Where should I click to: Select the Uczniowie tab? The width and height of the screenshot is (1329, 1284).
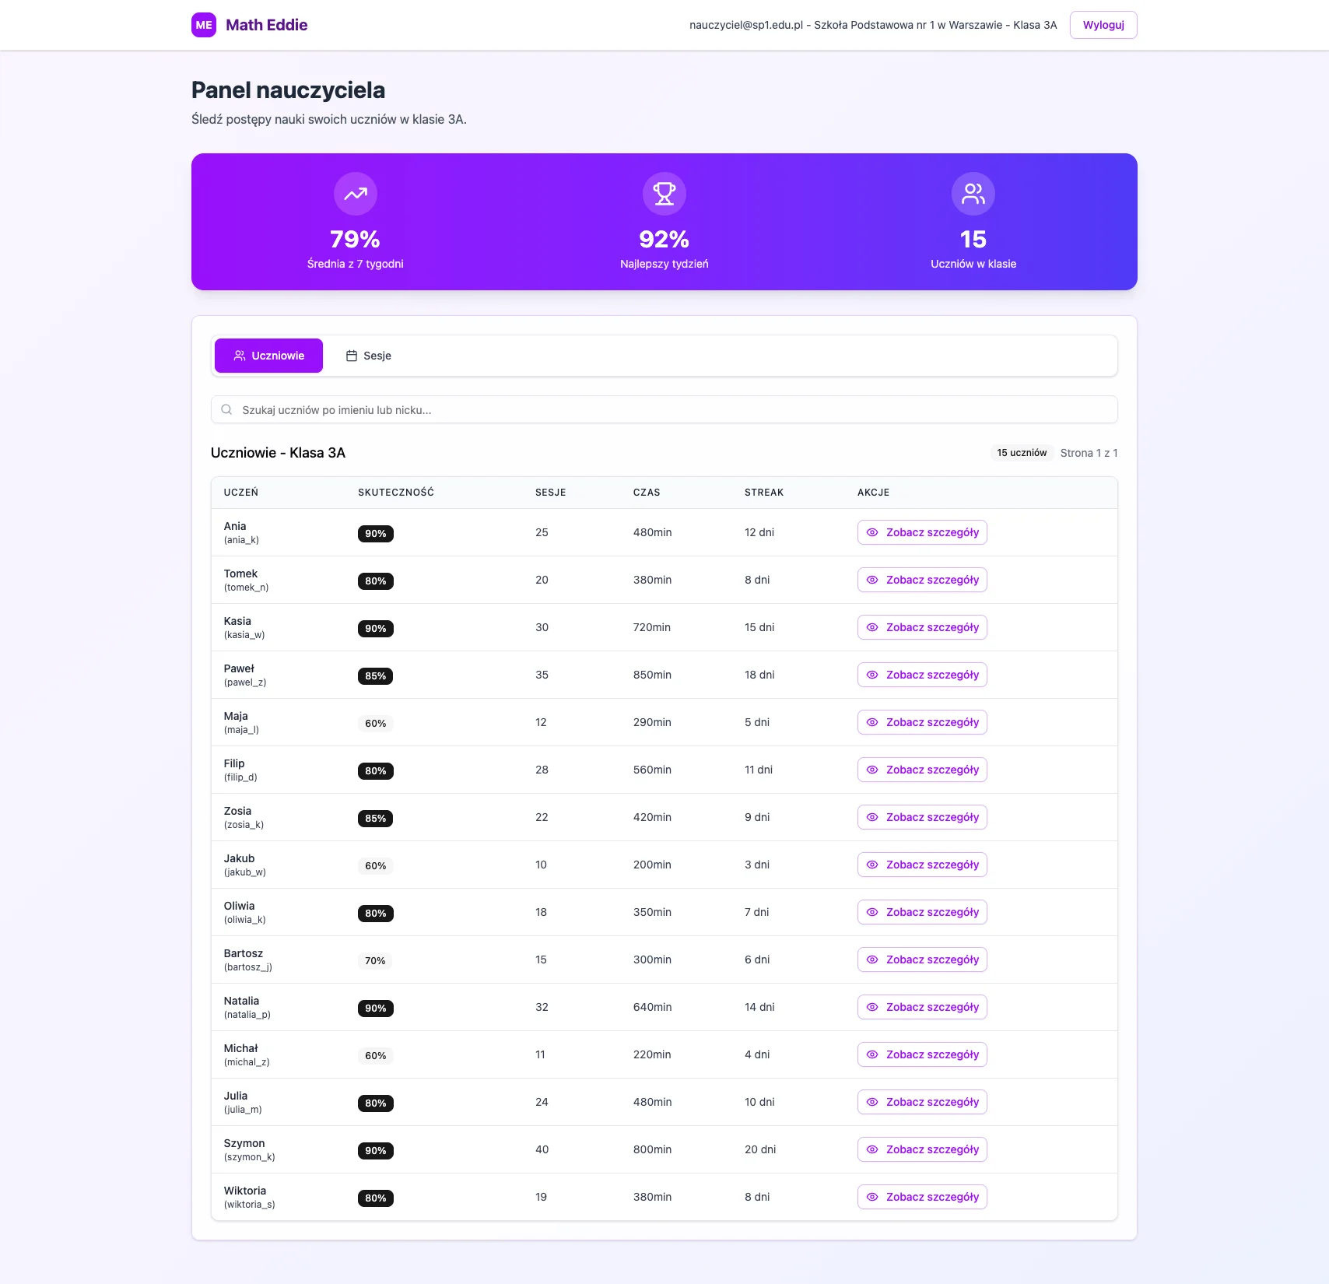(x=268, y=355)
